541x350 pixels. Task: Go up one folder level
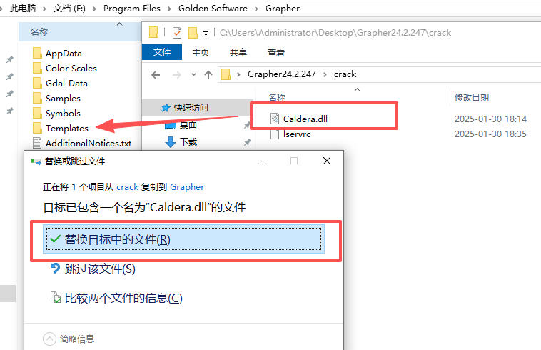pyautogui.click(x=208, y=74)
